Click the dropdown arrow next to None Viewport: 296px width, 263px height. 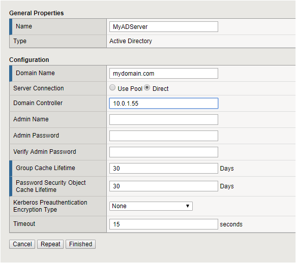pyautogui.click(x=188, y=206)
